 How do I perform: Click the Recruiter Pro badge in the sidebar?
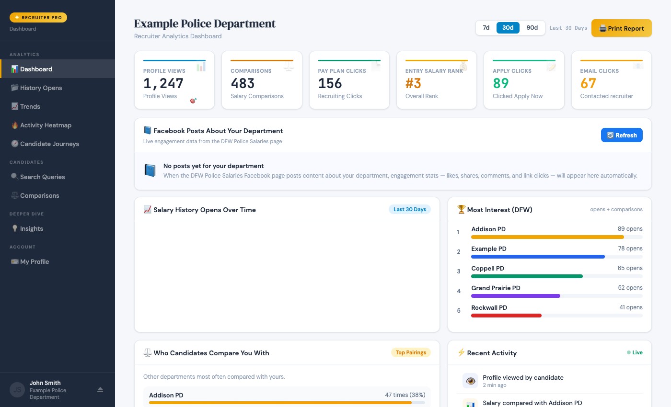38,17
